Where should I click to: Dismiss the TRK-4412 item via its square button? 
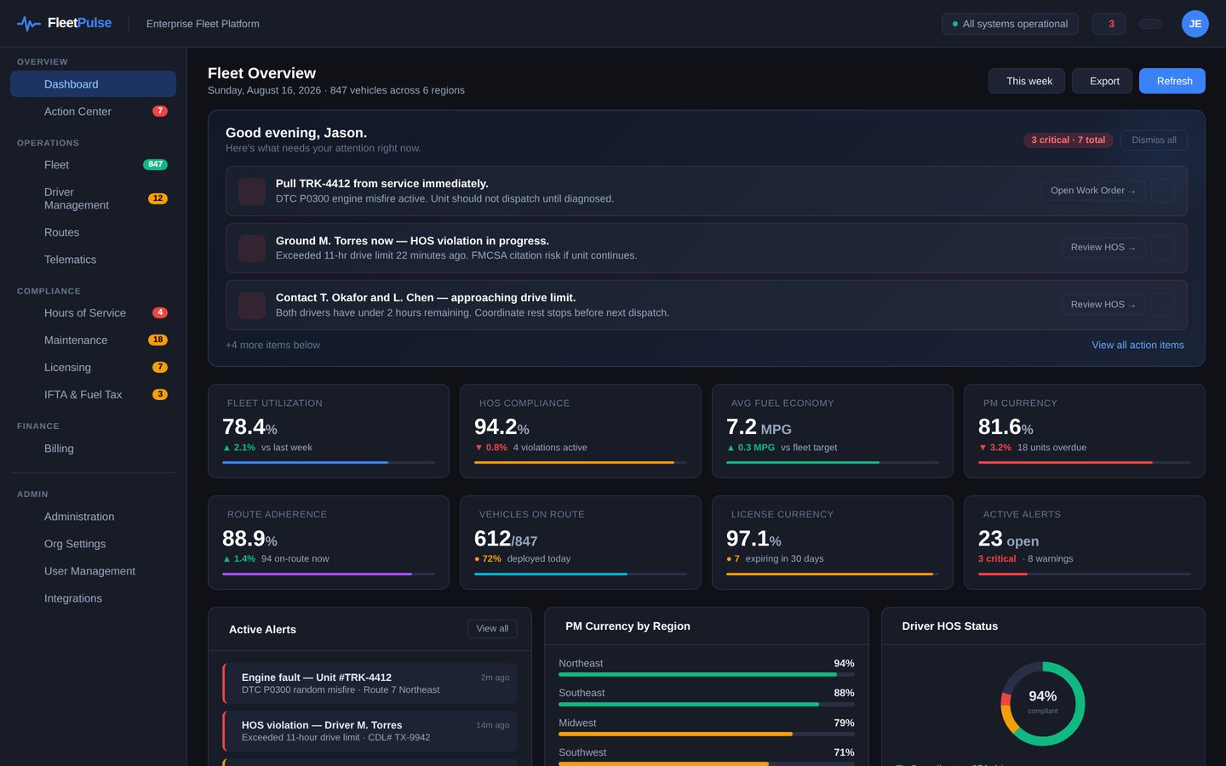click(1163, 191)
